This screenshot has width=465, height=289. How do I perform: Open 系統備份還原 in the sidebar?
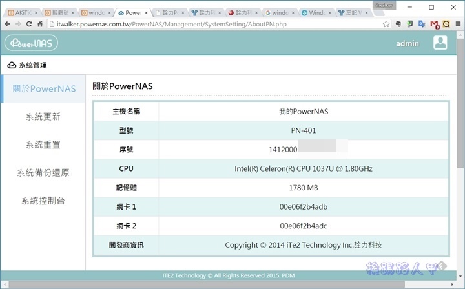coord(43,173)
